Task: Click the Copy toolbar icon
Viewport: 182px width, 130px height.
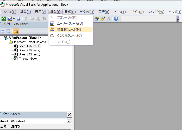Action: 32,19
